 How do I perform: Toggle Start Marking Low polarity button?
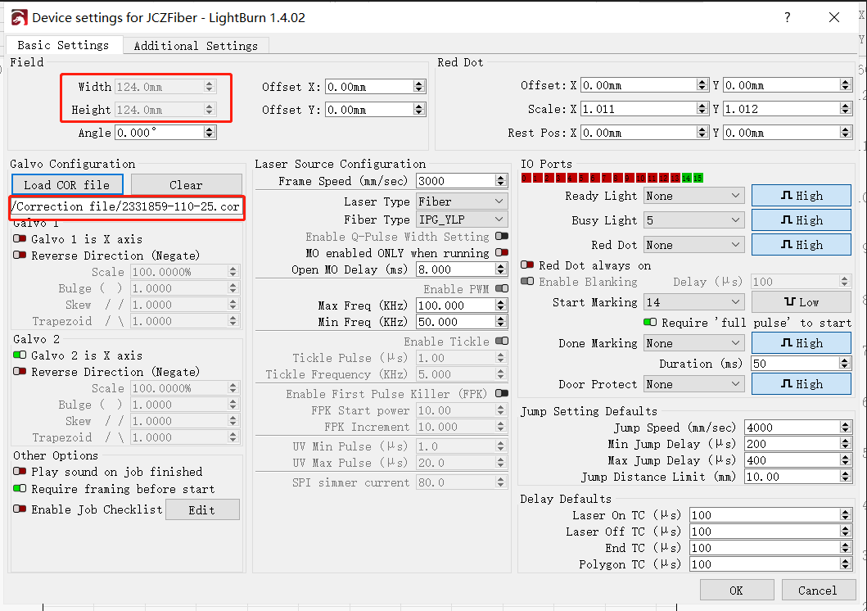coord(802,302)
